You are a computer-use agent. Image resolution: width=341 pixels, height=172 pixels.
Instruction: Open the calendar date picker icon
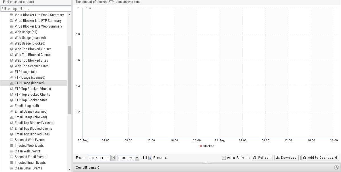[x=113, y=158]
